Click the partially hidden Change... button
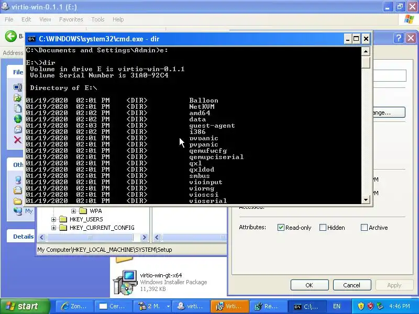 [389, 113]
